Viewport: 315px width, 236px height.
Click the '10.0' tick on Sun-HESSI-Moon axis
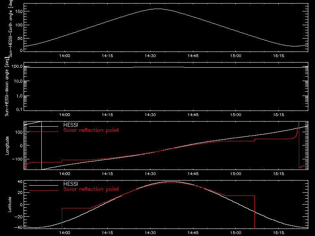tap(19, 81)
